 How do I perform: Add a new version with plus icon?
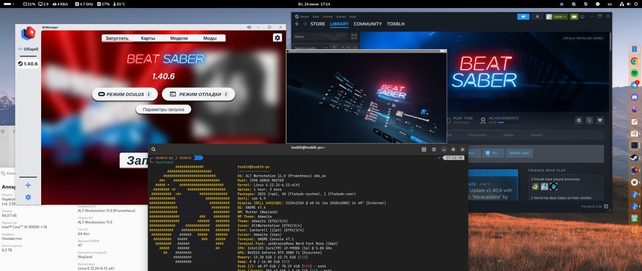(x=28, y=185)
